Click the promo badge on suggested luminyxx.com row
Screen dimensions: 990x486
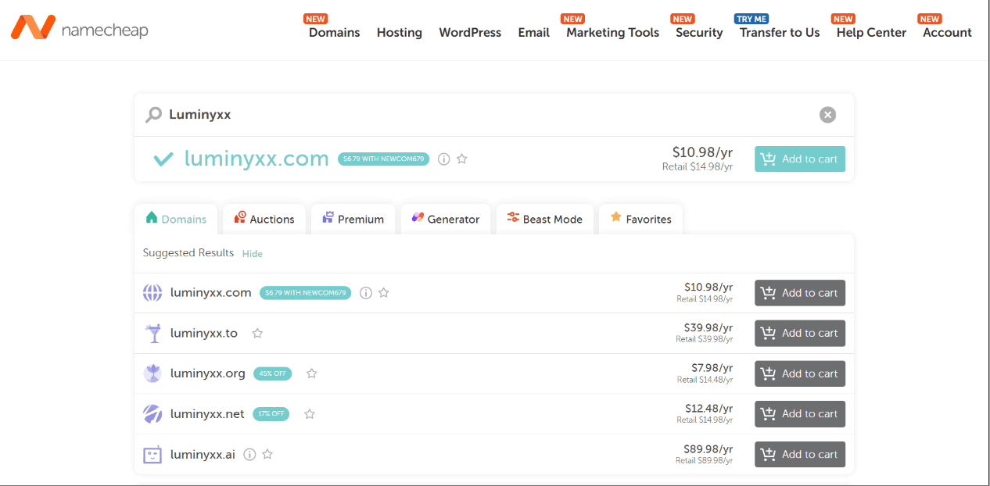(x=306, y=293)
